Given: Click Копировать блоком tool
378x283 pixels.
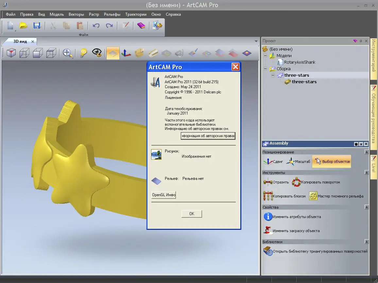Looking at the screenshot, I should (284, 196).
